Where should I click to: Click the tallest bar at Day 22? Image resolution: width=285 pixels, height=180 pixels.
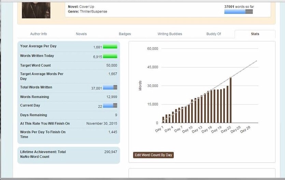pyautogui.click(x=231, y=100)
